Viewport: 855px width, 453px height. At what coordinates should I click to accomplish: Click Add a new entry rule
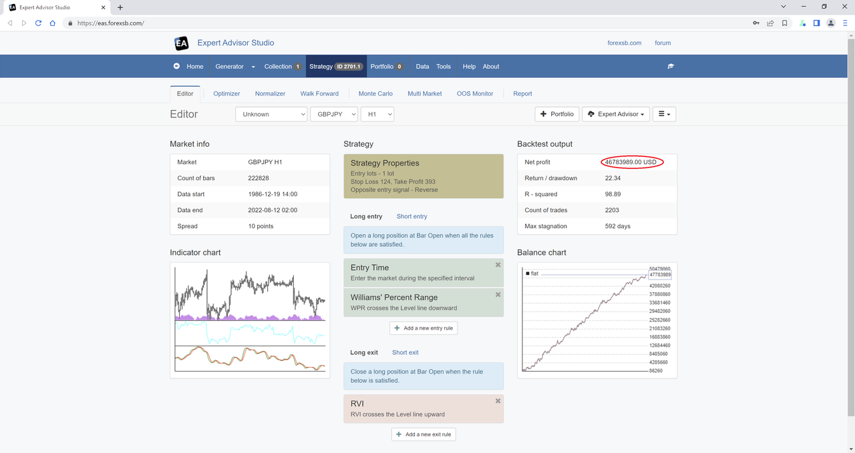pyautogui.click(x=423, y=328)
